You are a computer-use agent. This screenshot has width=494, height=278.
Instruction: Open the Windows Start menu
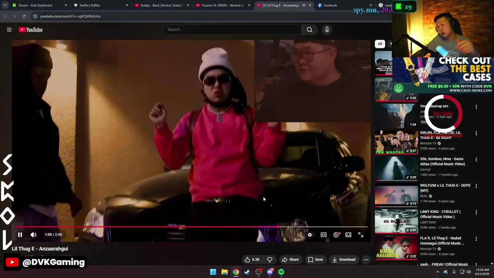(x=213, y=272)
